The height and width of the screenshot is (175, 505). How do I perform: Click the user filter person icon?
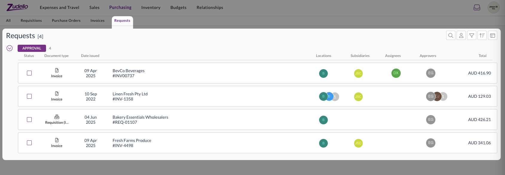tap(461, 35)
